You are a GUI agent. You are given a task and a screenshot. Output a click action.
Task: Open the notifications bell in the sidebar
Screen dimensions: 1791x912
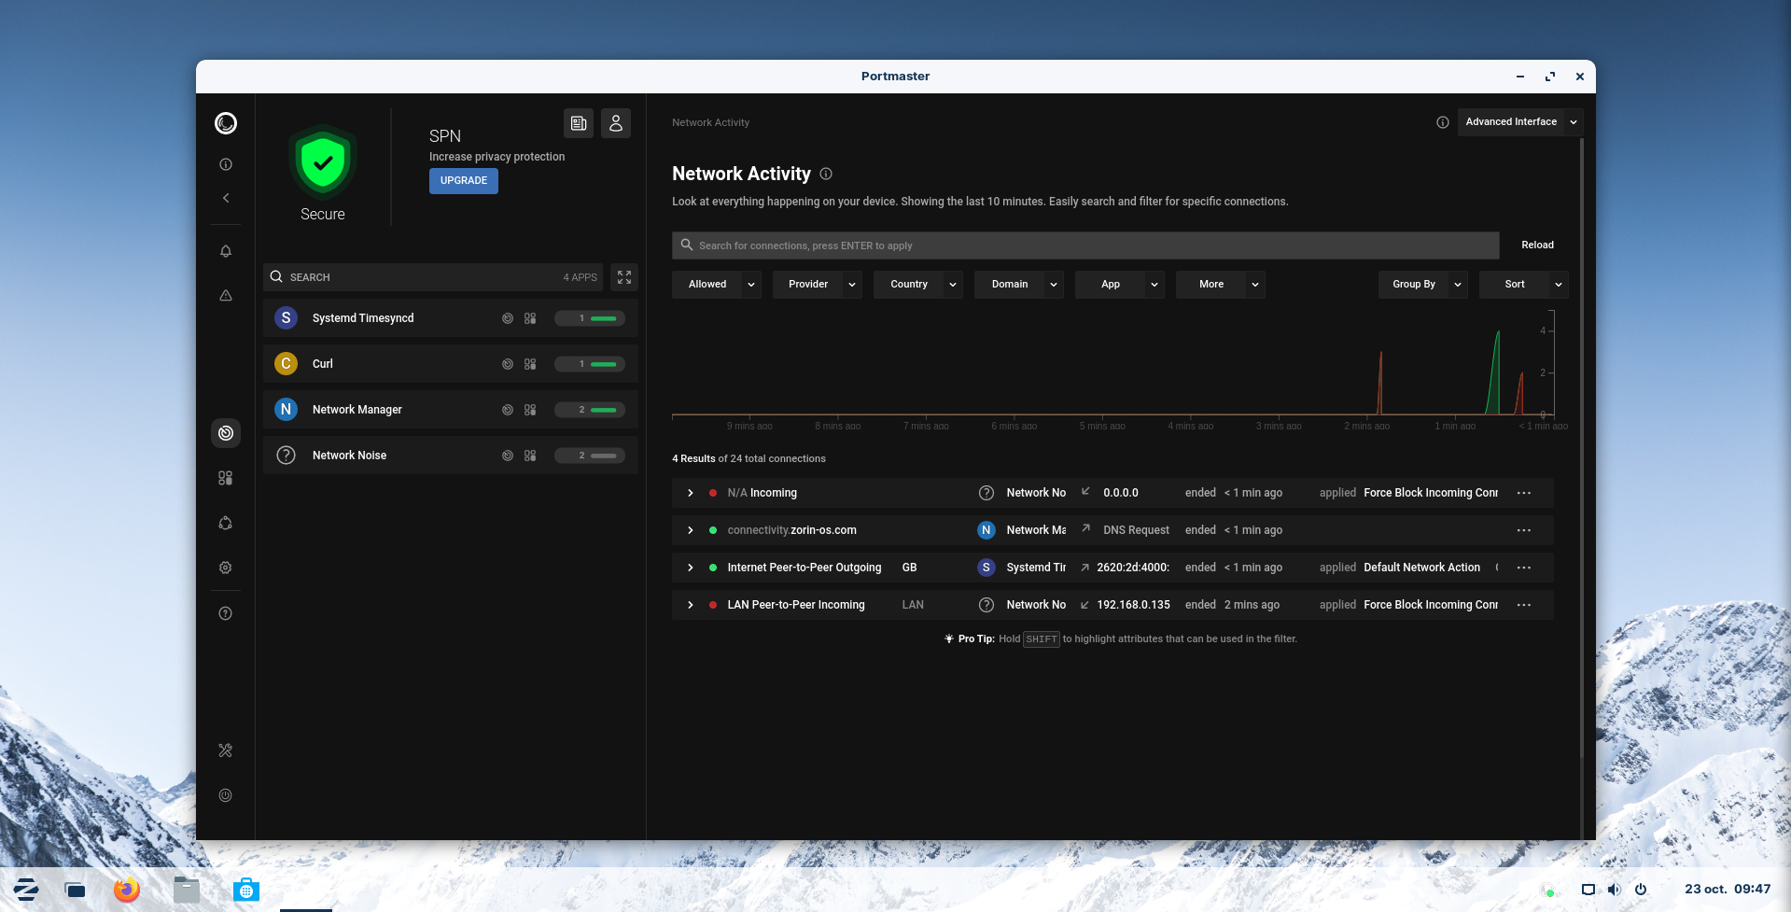click(226, 251)
